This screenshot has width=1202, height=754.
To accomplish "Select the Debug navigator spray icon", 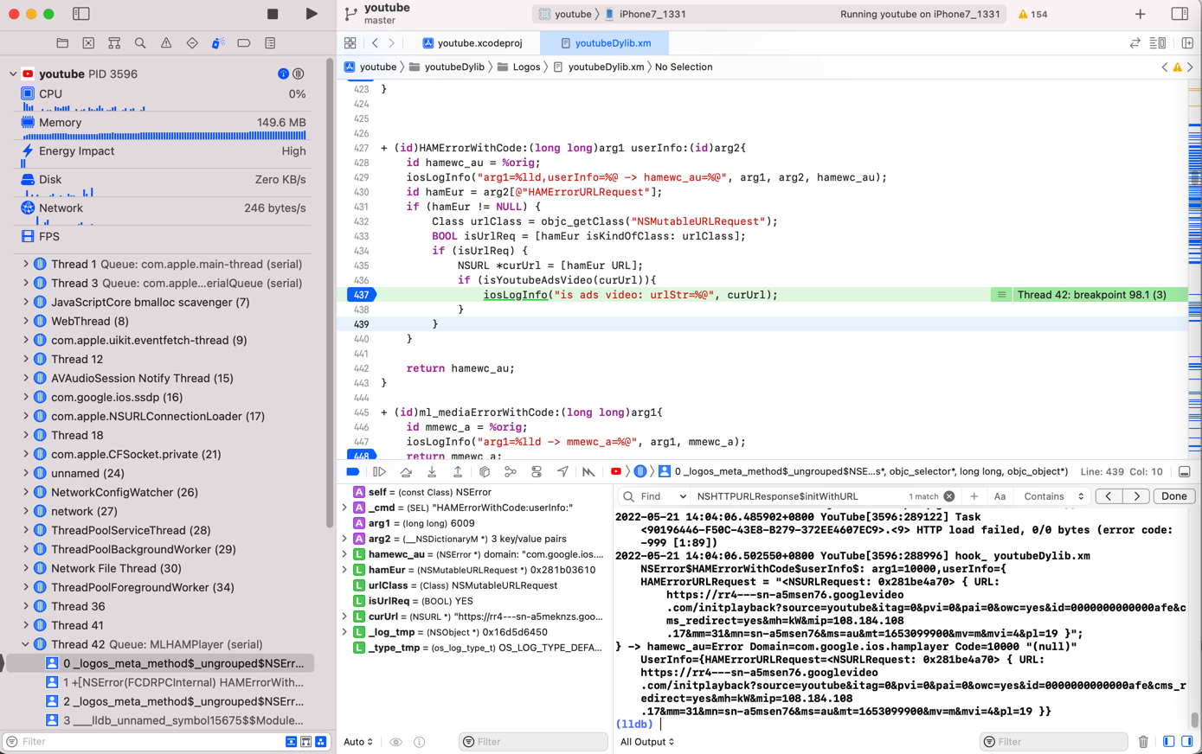I will pyautogui.click(x=218, y=43).
